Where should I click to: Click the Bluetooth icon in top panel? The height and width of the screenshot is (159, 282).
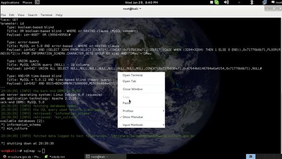252,2
